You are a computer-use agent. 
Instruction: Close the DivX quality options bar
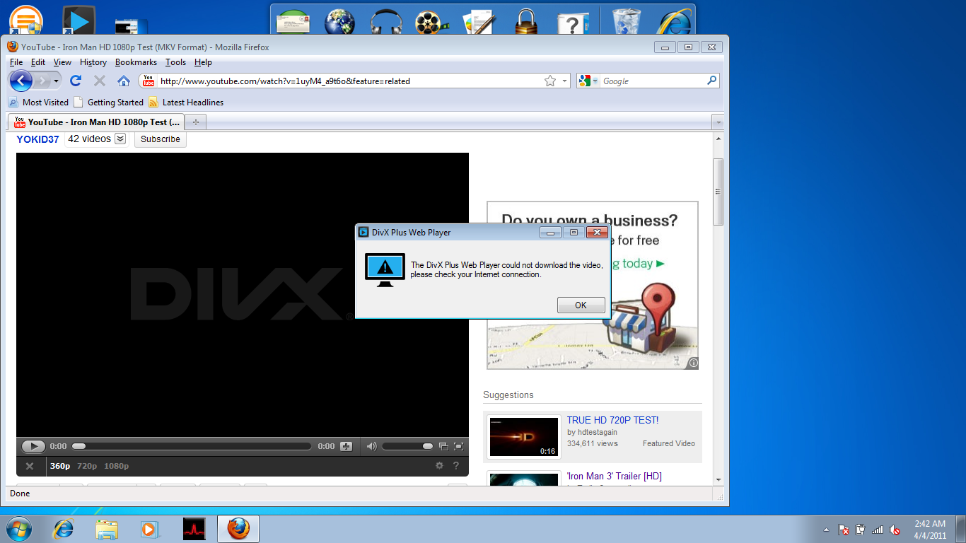[x=30, y=466]
